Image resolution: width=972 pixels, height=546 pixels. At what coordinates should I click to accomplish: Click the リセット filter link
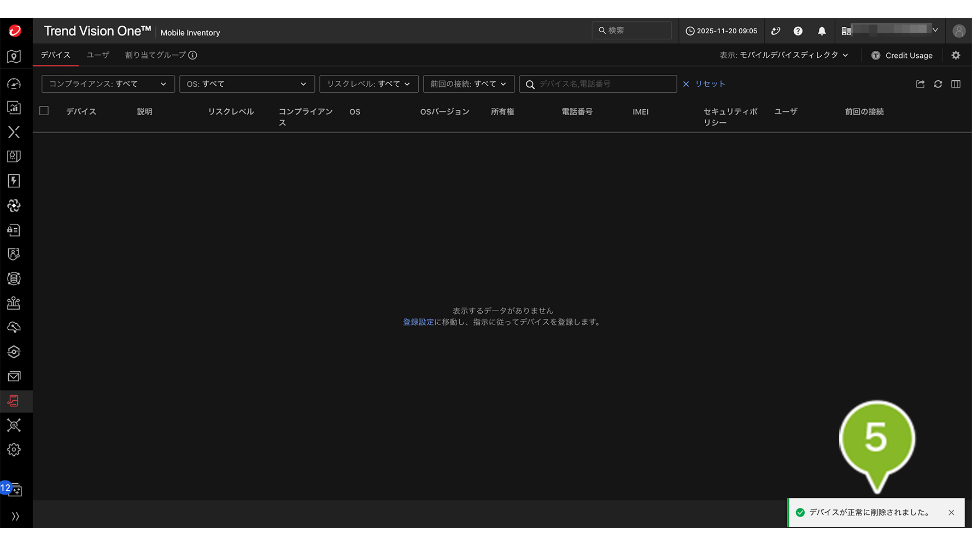click(710, 84)
